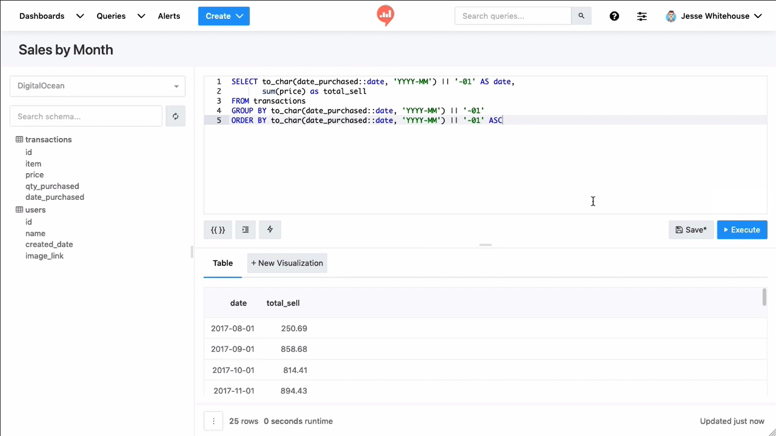Image resolution: width=776 pixels, height=436 pixels.
Task: Click the FROM transactions line in editor
Action: (269, 101)
